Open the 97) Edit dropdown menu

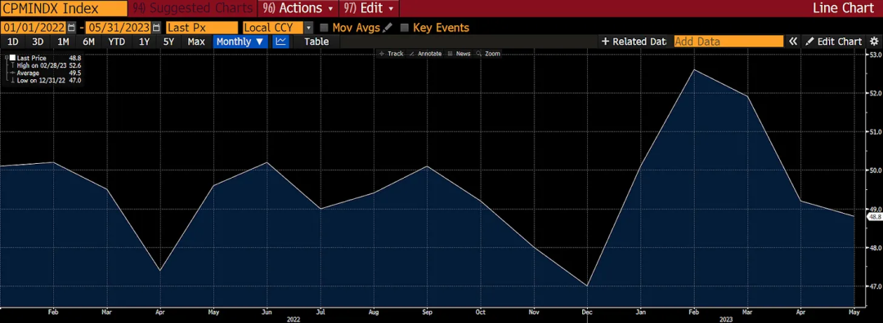(x=369, y=8)
